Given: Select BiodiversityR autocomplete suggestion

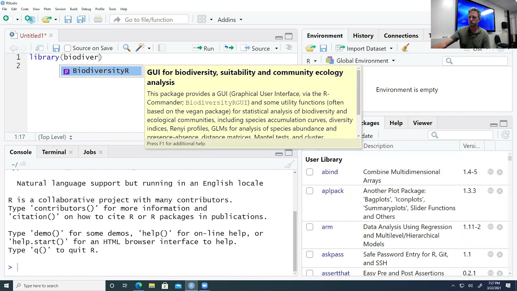Looking at the screenshot, I should point(101,71).
